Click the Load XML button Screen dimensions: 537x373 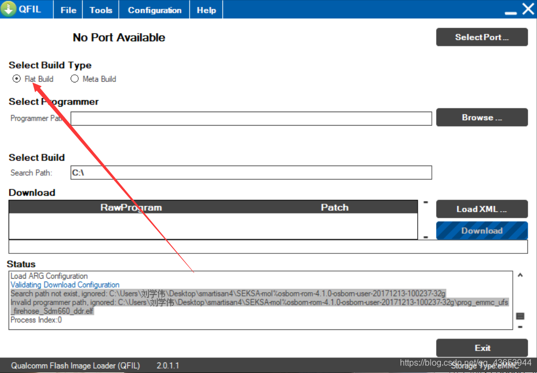coord(481,209)
